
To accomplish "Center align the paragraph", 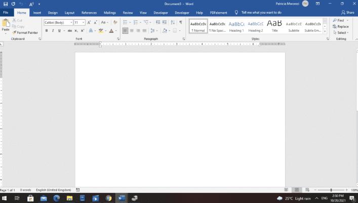I will click(132, 30).
